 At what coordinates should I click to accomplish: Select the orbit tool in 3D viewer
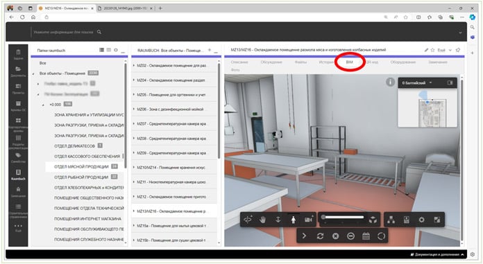tap(248, 220)
